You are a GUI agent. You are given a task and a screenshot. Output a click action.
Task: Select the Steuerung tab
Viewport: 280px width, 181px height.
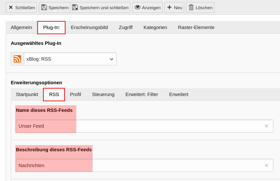click(103, 95)
